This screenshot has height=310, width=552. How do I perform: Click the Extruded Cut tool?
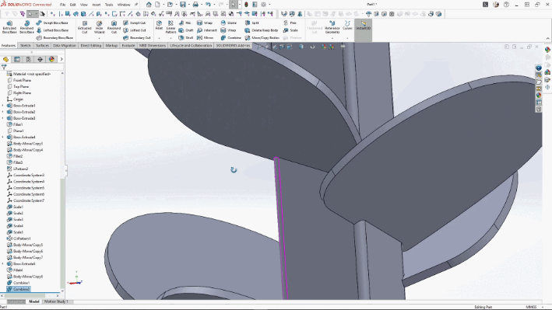(x=85, y=27)
